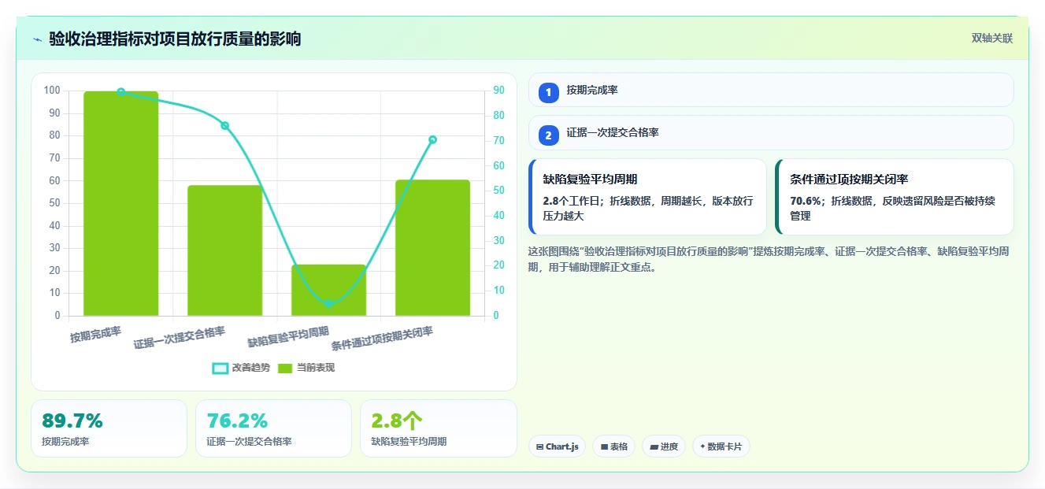Click the trend line point above 按期完成率
Screen dimensions: 1045x489
point(121,91)
